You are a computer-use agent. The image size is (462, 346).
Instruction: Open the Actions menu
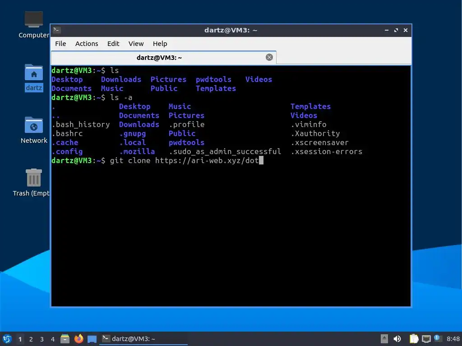(x=87, y=44)
